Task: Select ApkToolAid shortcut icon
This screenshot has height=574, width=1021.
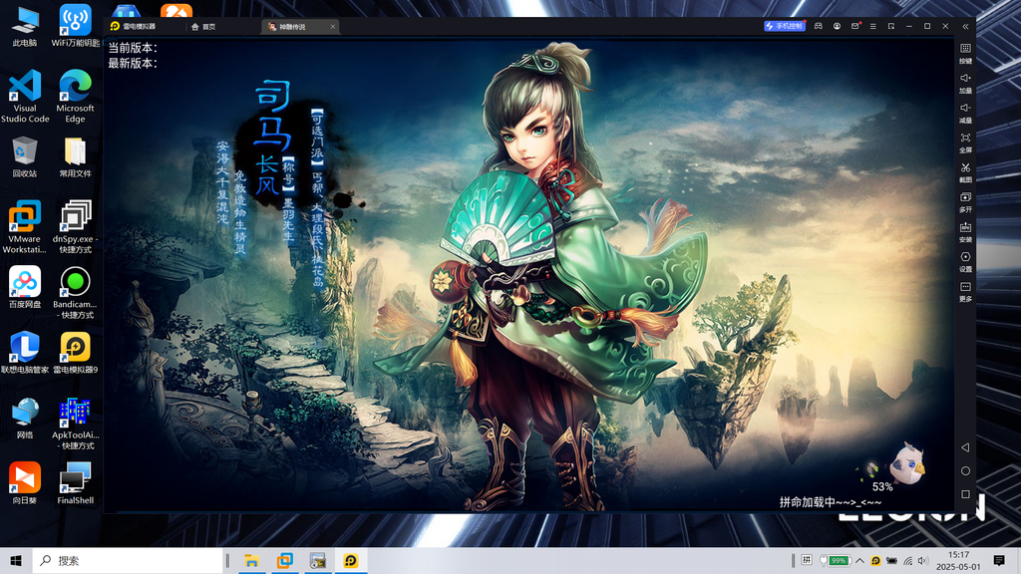Action: (x=75, y=423)
